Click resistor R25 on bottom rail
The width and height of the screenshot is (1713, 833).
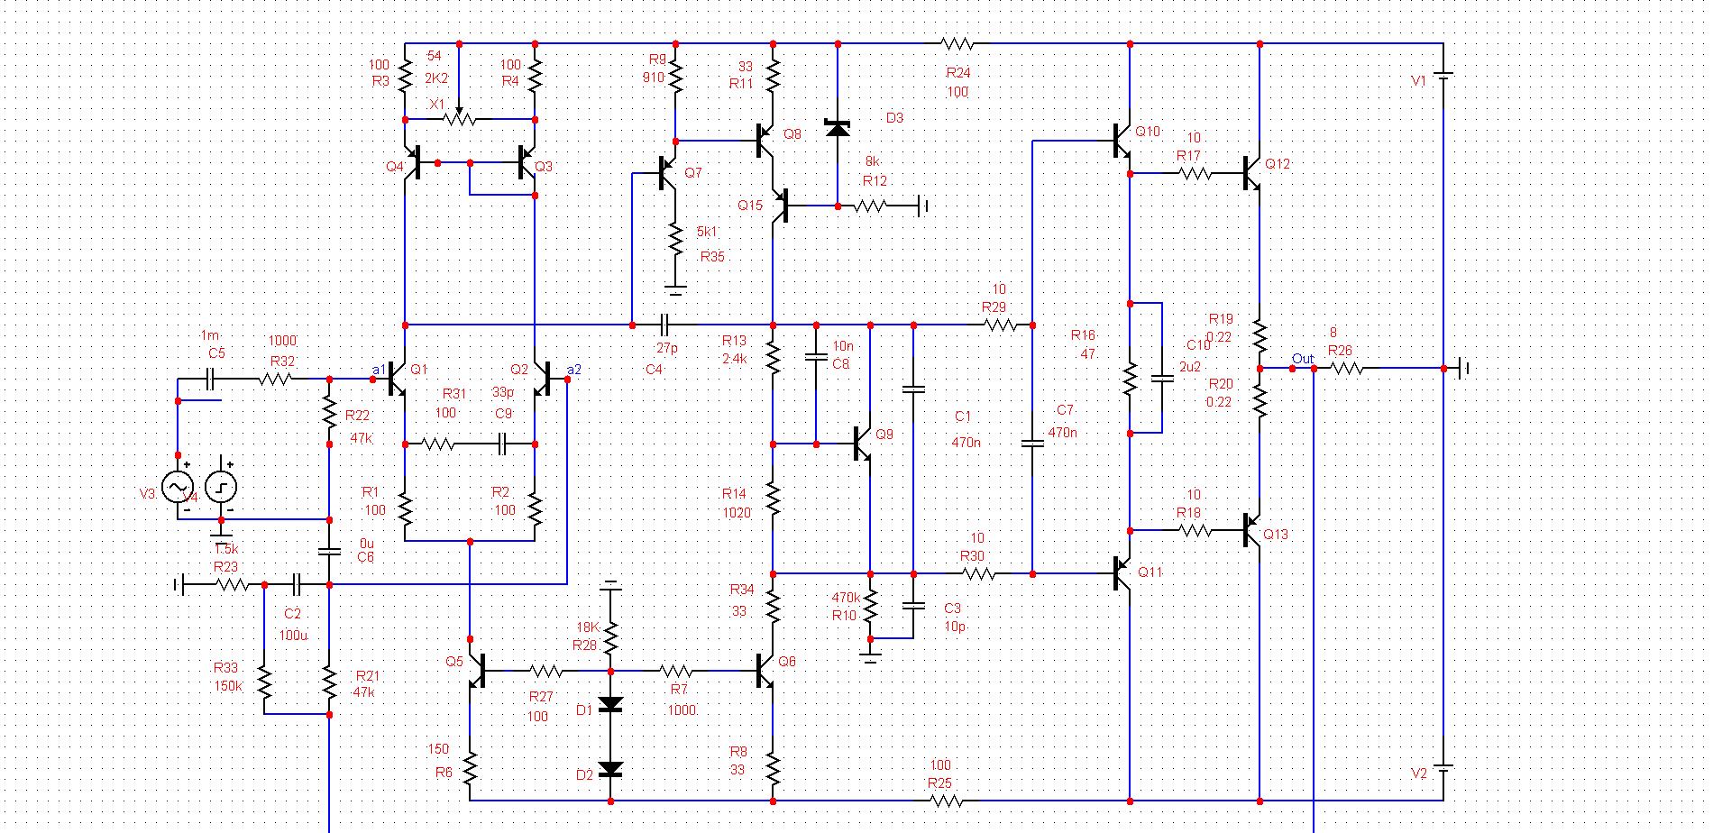941,801
